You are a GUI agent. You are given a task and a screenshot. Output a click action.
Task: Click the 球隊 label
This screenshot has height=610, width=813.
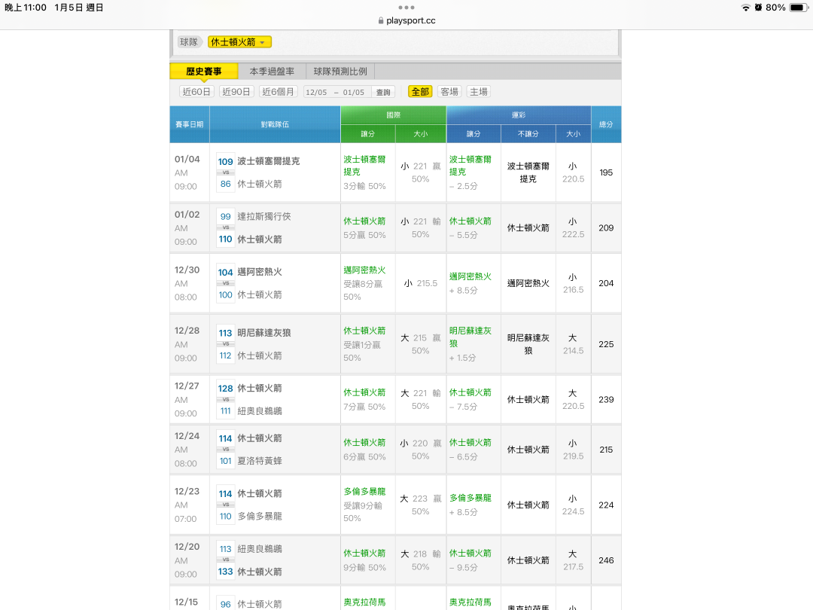[x=189, y=42]
